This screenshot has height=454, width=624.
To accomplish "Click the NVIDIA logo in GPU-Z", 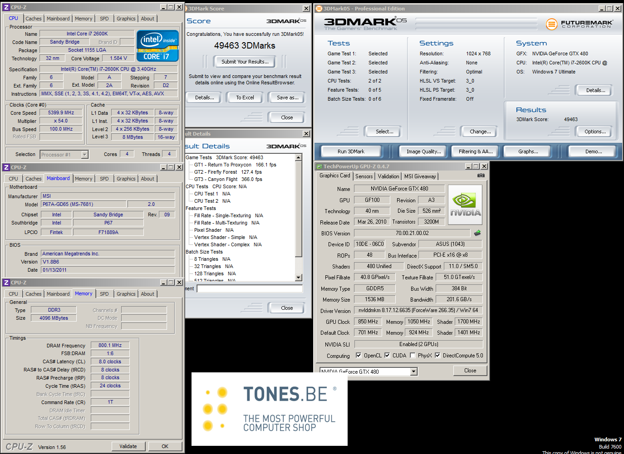I will tap(465, 205).
